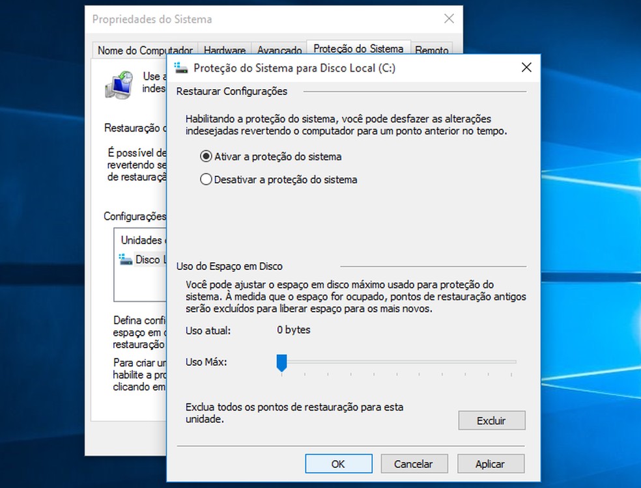Open the Avançado tab
Viewport: 641px width, 488px height.
tap(279, 50)
